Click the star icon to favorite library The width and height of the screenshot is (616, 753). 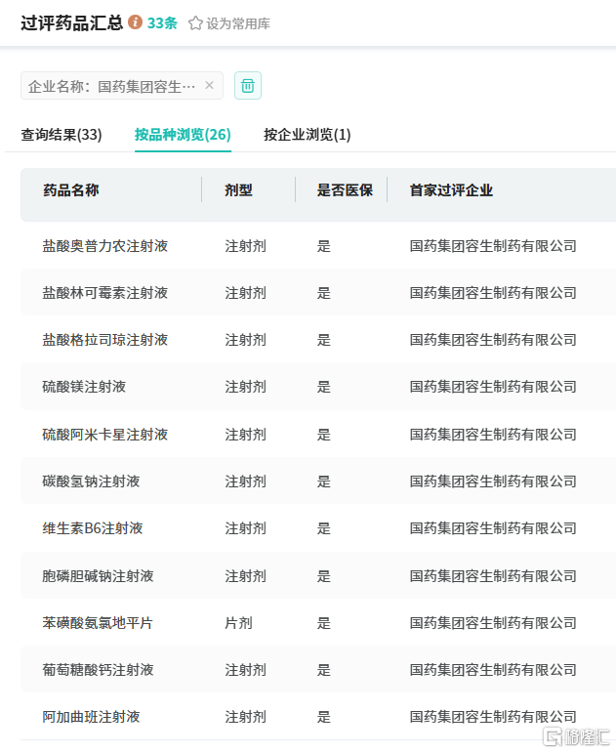click(x=195, y=22)
